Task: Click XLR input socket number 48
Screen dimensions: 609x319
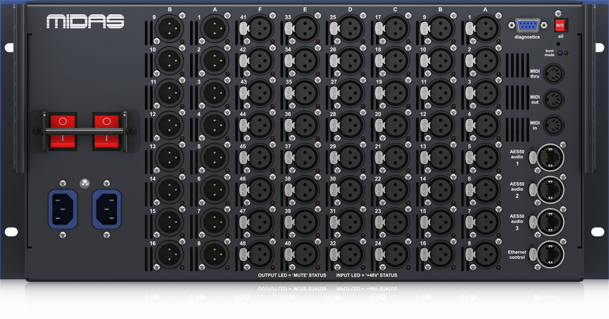Action: pos(260,254)
